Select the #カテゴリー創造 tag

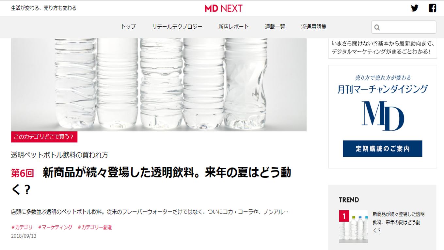(x=95, y=227)
